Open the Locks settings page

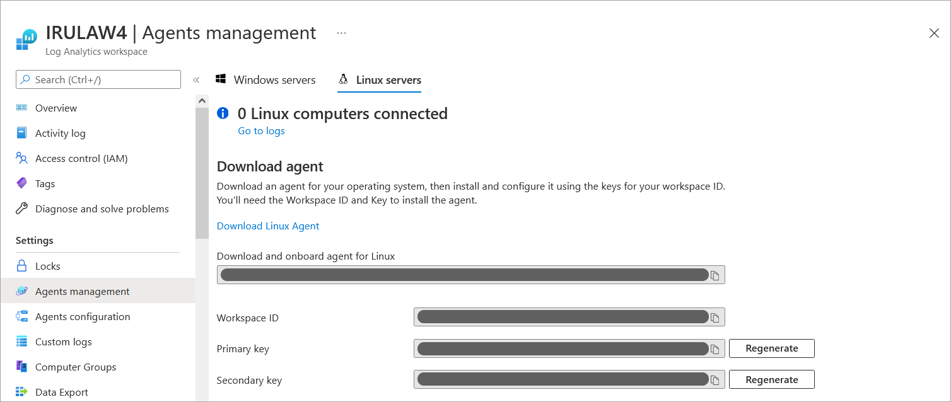pyautogui.click(x=47, y=267)
